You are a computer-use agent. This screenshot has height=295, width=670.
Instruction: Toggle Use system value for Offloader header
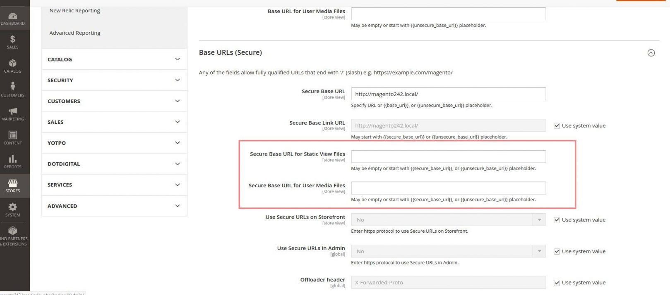[557, 283]
